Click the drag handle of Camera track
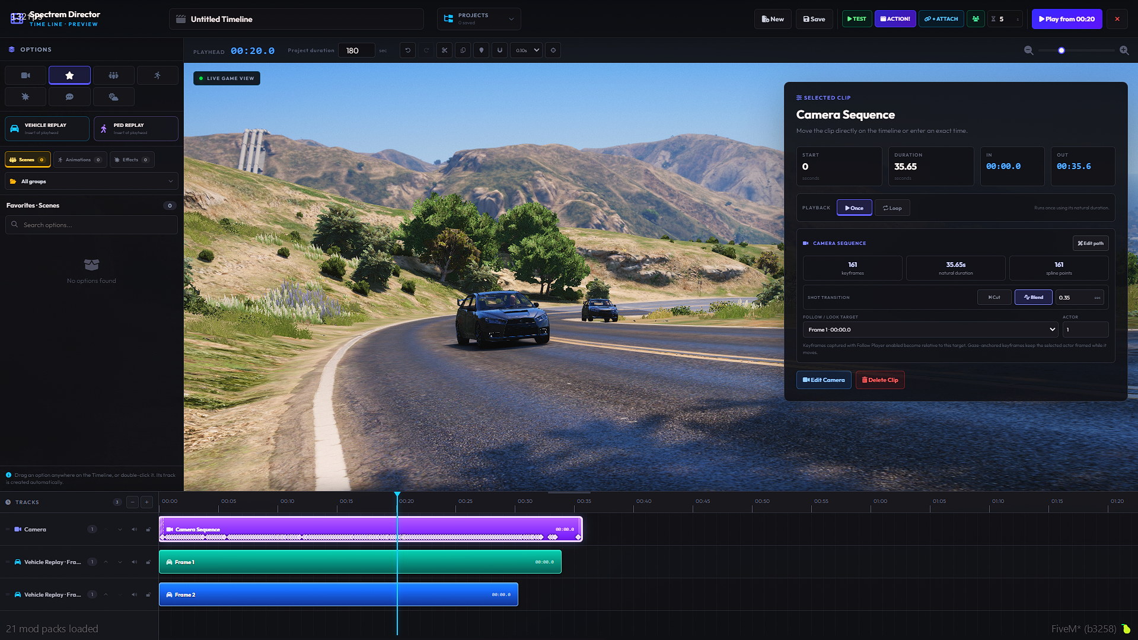1138x640 pixels. click(x=8, y=530)
